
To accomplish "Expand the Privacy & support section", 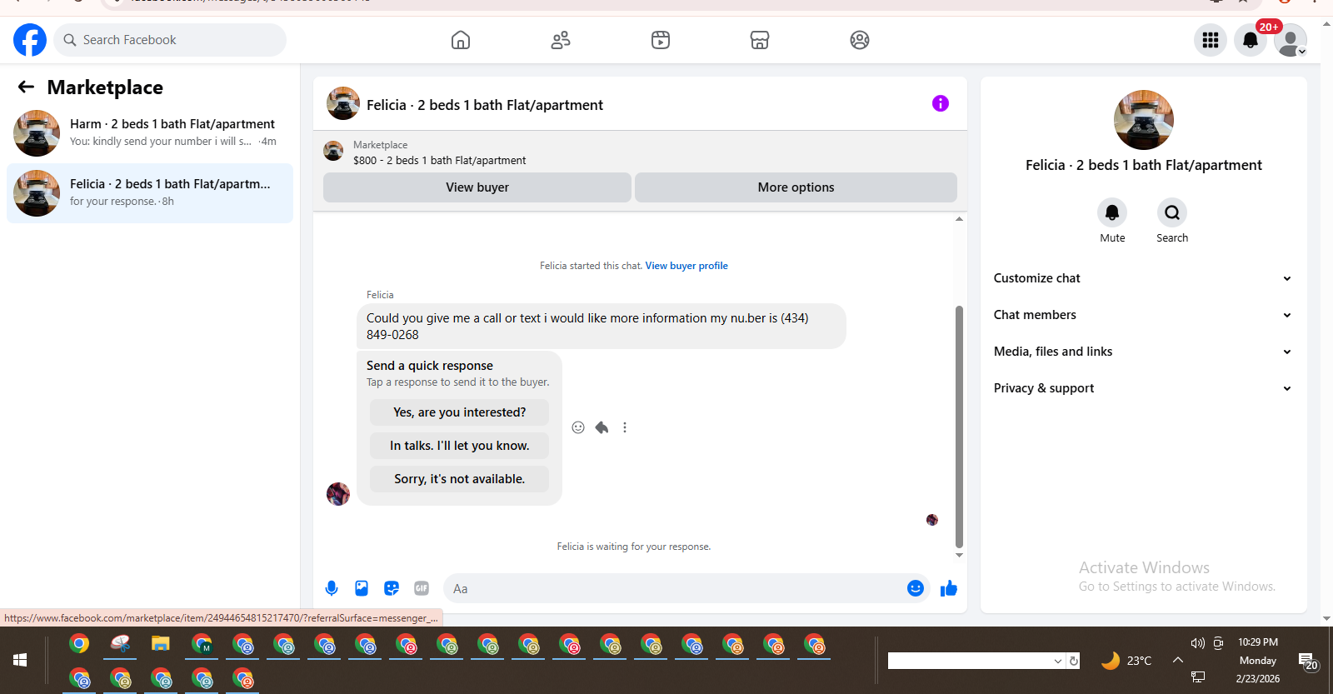I will pos(1143,388).
